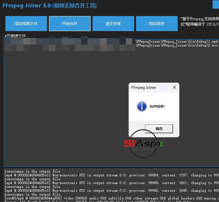The height and width of the screenshot is (202, 219).
Task: Click the log line mentioning current: 3797
Action: coord(112,175)
